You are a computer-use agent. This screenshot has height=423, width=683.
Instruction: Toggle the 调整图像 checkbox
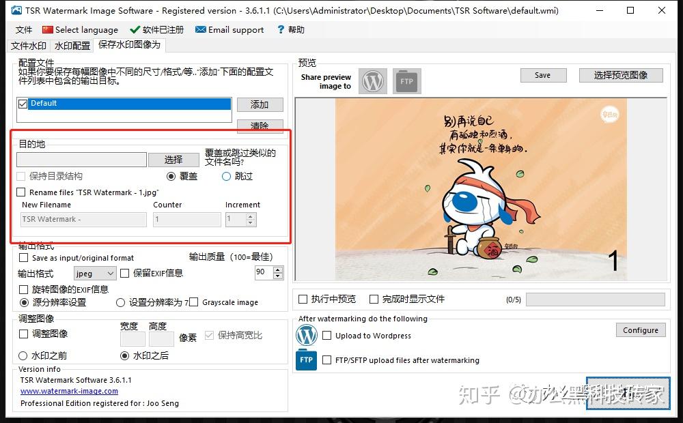point(23,334)
